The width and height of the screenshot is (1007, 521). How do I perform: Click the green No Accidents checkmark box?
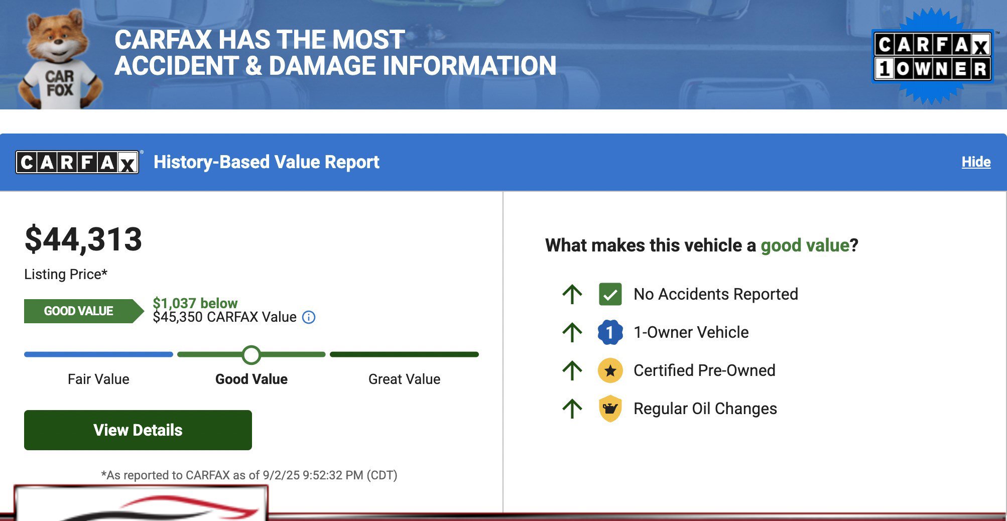click(x=610, y=294)
